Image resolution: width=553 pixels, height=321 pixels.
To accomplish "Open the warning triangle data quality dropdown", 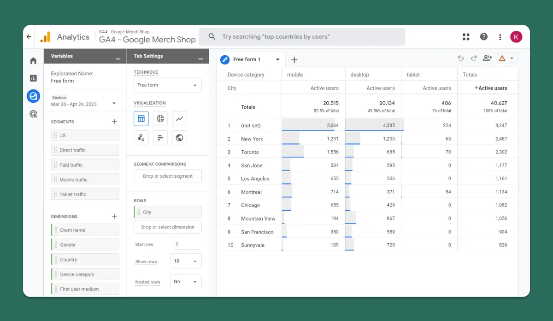I will pos(506,58).
